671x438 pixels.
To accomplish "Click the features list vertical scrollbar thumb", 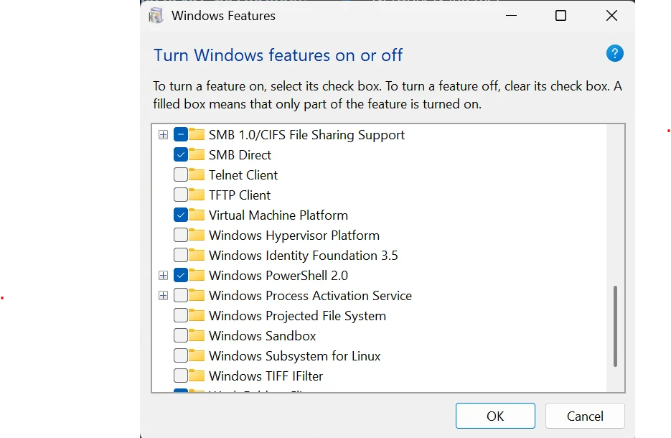I will 615,326.
